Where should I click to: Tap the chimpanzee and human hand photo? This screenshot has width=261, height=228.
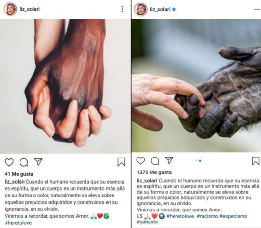coord(196,86)
